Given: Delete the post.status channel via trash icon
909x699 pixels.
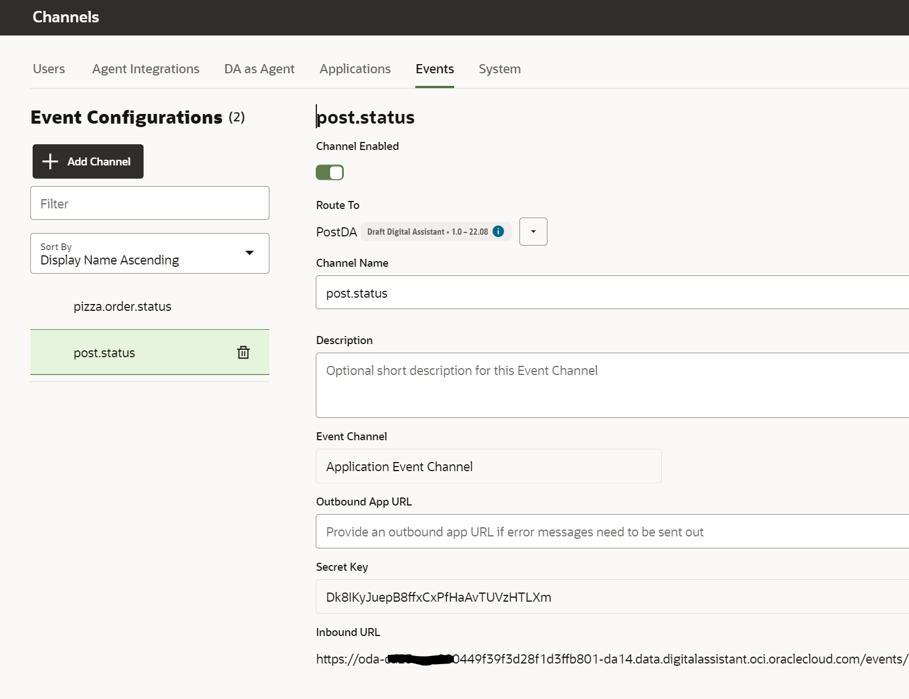Looking at the screenshot, I should (243, 353).
